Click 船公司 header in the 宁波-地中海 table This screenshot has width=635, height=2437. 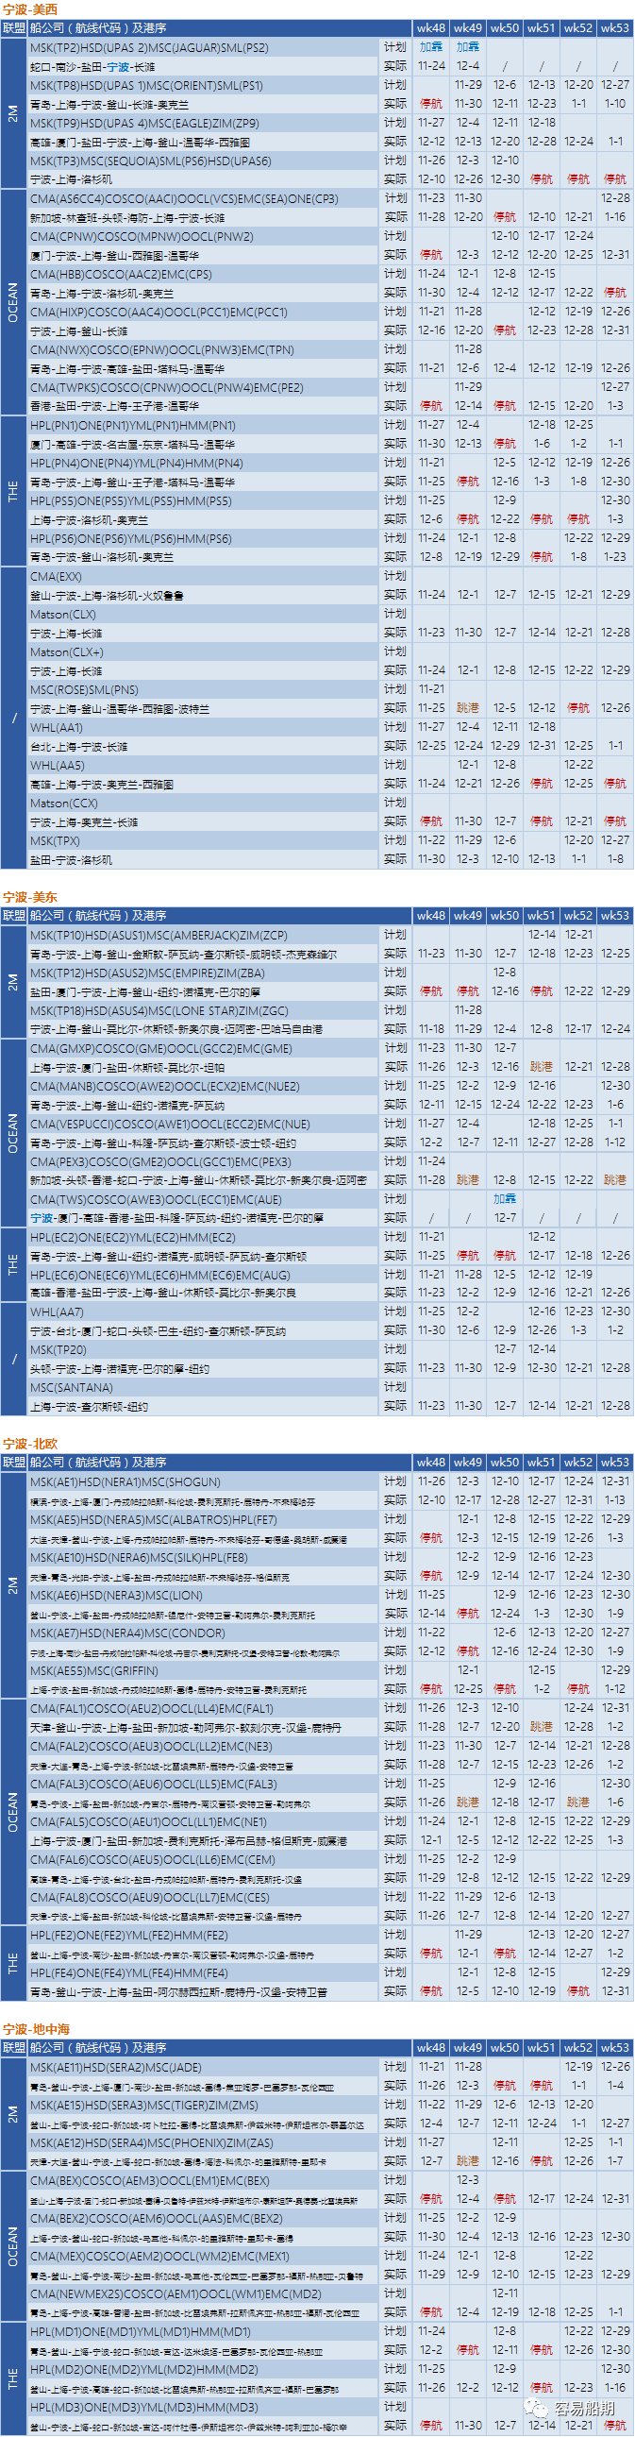coord(97,2048)
